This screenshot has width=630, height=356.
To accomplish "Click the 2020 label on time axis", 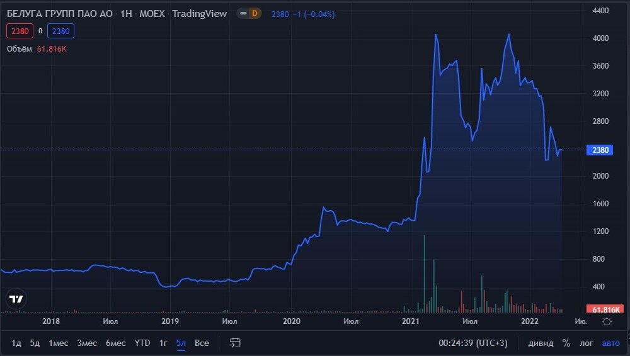I will 292,321.
